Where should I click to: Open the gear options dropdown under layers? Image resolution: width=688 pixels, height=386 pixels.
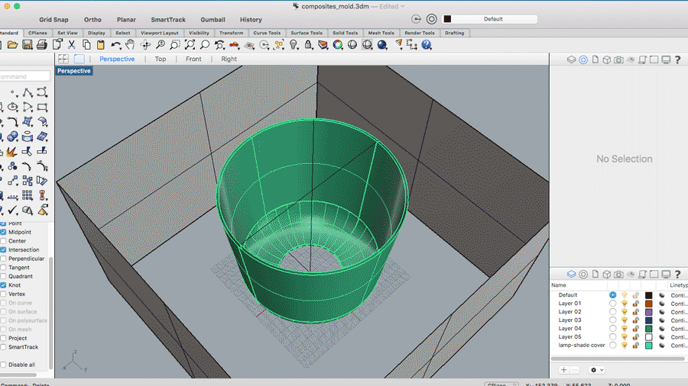pos(597,370)
